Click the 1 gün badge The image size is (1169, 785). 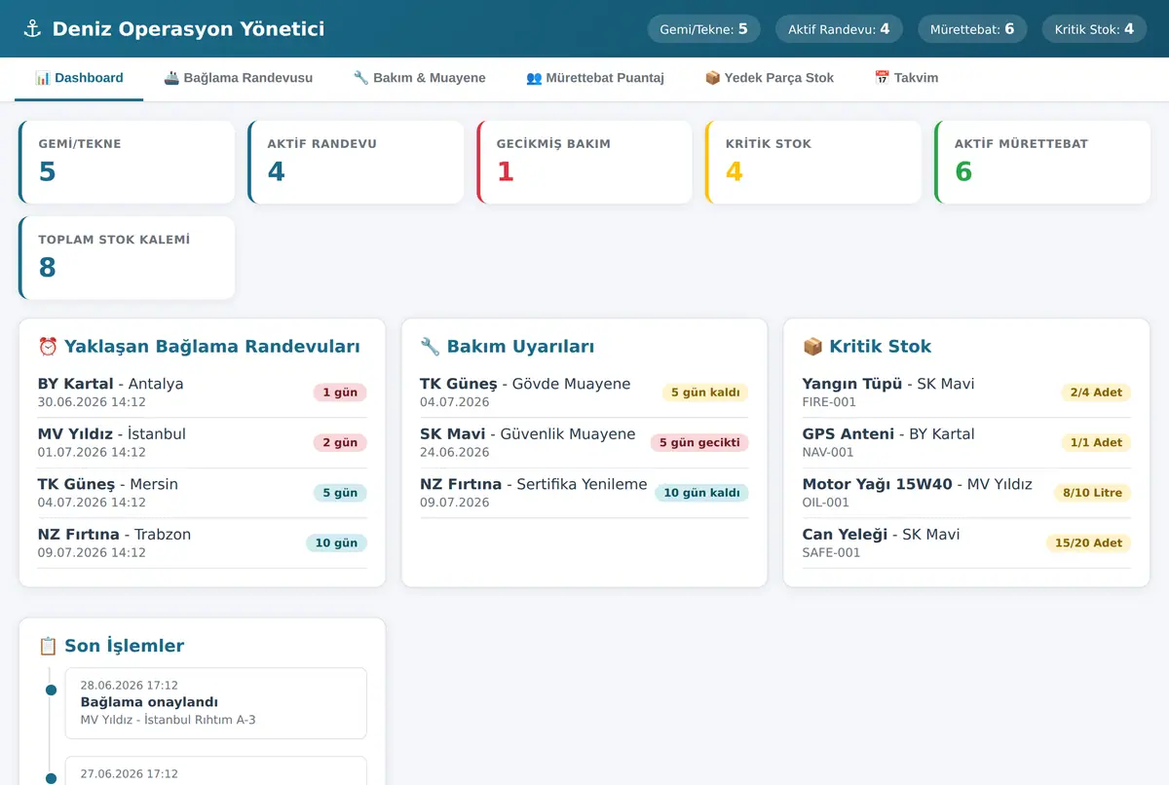pyautogui.click(x=340, y=392)
